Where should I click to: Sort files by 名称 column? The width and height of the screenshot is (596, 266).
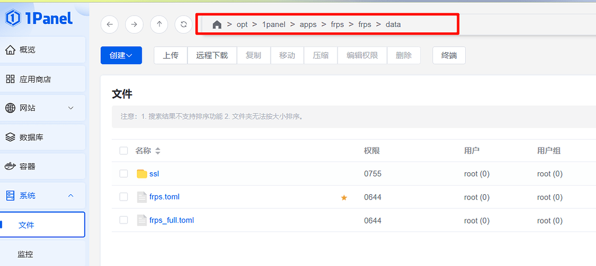(158, 151)
